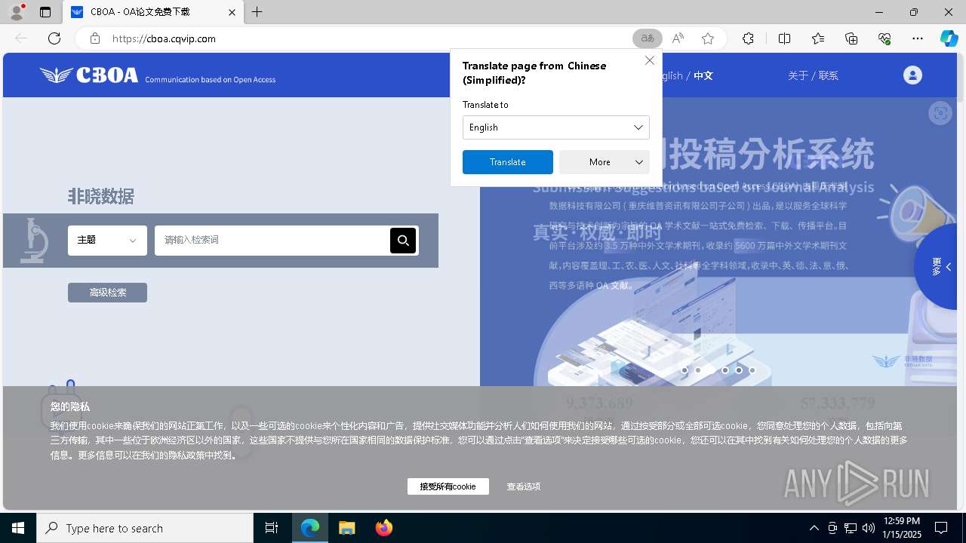966x543 pixels.
Task: Open the Favorites list icon
Action: pos(818,38)
